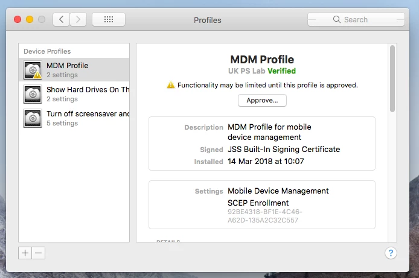Click into the Search field
Image resolution: width=419 pixels, height=278 pixels.
356,19
